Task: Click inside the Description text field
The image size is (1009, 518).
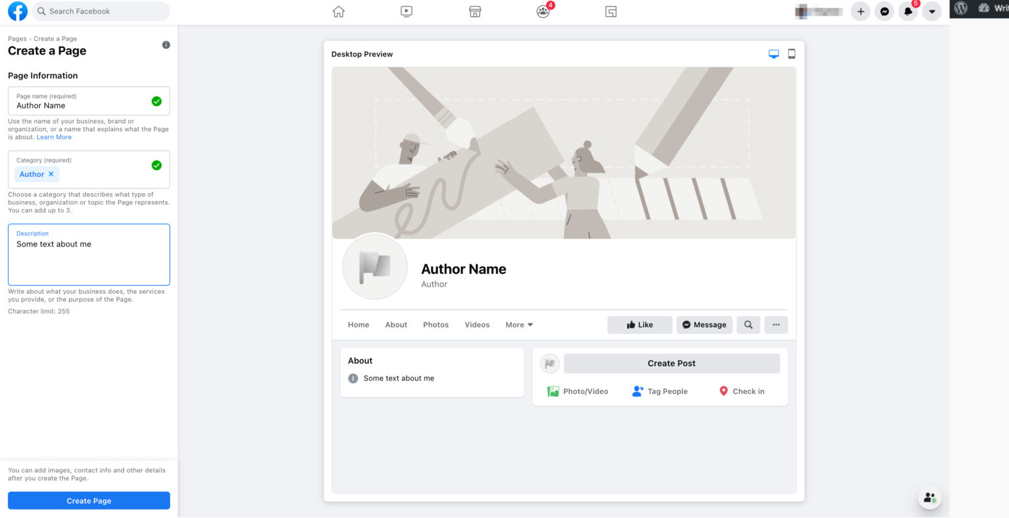Action: [x=89, y=256]
